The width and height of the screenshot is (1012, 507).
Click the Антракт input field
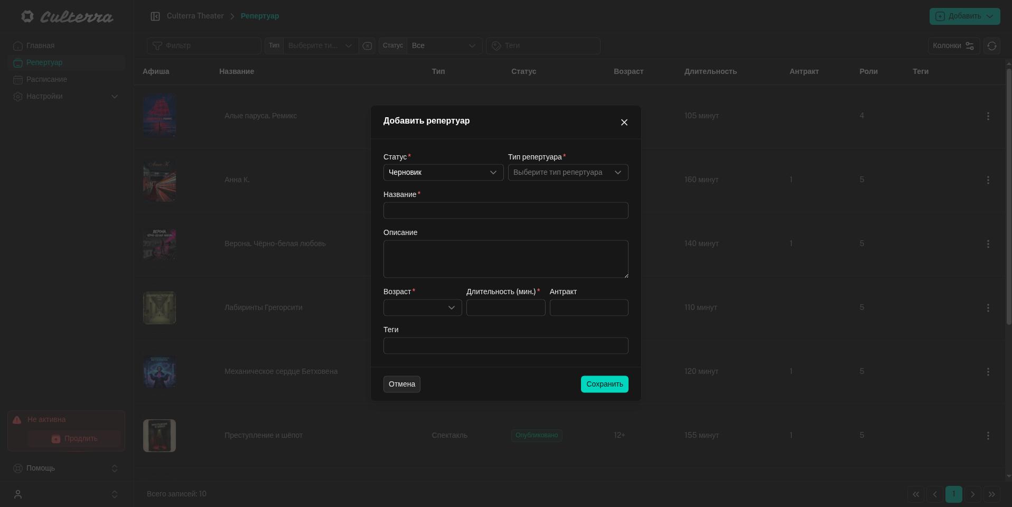pos(588,308)
